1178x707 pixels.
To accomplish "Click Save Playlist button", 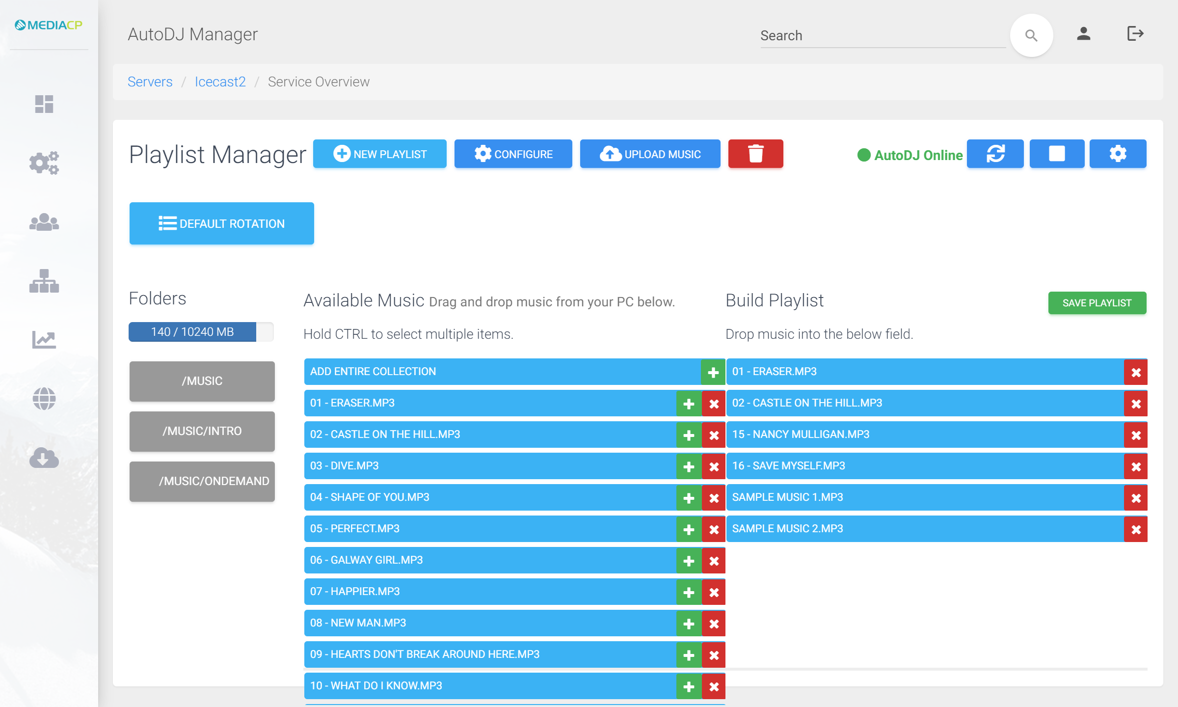I will pos(1097,303).
